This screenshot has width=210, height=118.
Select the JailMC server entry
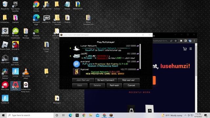tap(106, 56)
